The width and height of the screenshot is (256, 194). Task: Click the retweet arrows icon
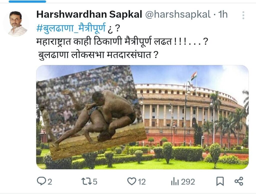point(86,182)
